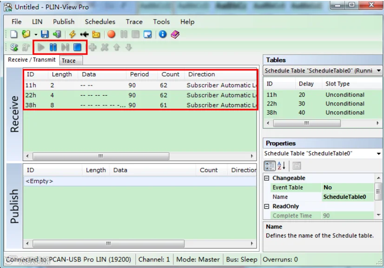The image size is (384, 268).
Task: Click the grayed trace stop square icon
Action: pyautogui.click(x=135, y=34)
